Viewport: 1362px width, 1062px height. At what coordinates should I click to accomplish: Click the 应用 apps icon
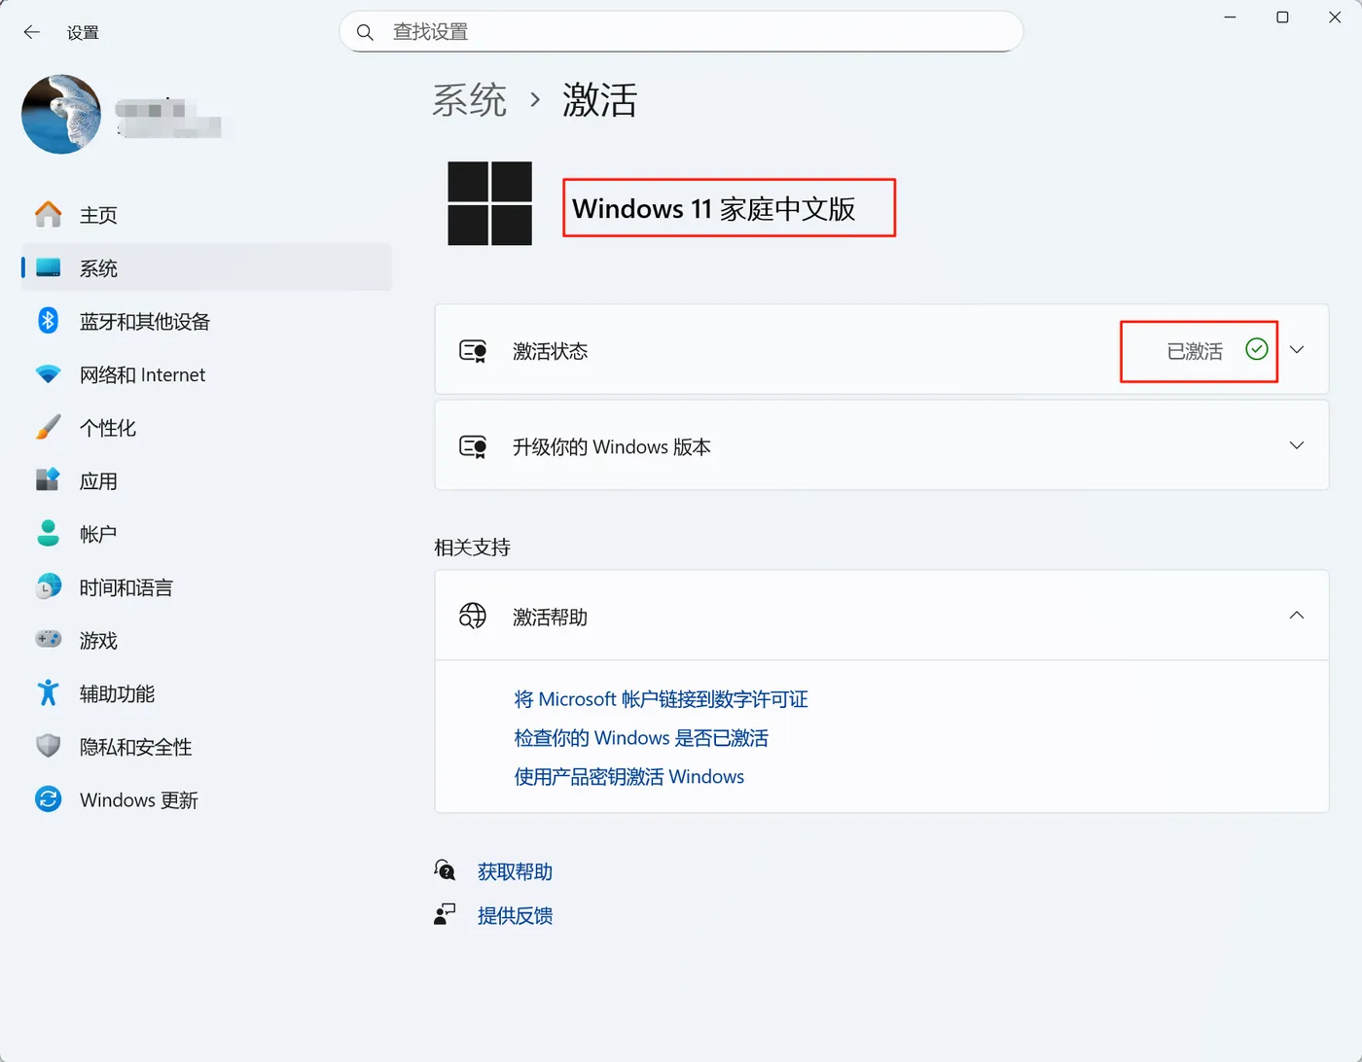point(48,479)
